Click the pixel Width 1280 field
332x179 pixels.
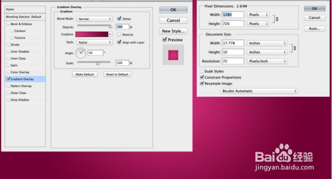click(x=233, y=15)
